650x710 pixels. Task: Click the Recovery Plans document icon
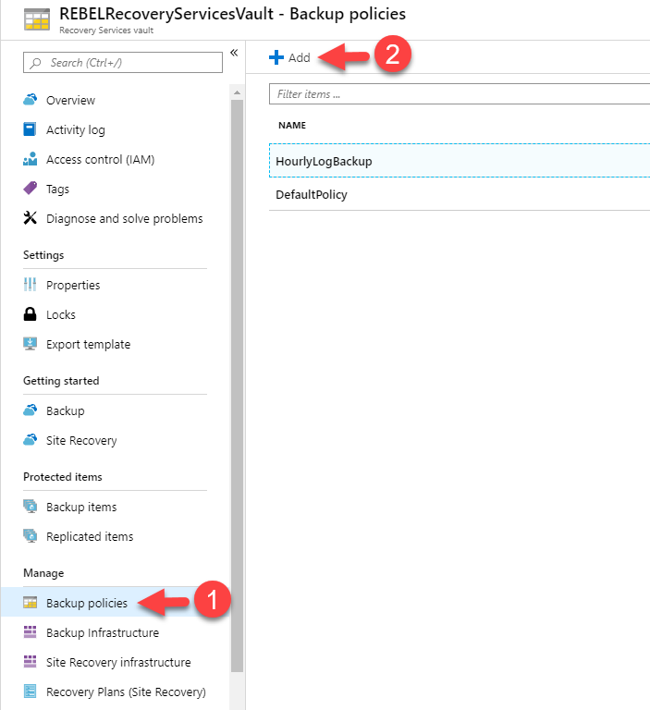click(x=30, y=691)
